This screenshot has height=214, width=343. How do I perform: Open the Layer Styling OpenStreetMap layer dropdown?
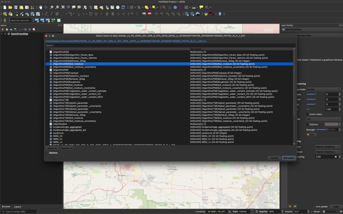[x=312, y=30]
